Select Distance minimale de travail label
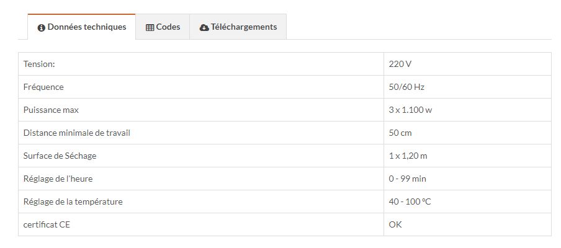Image resolution: width=561 pixels, height=248 pixels. [76, 133]
